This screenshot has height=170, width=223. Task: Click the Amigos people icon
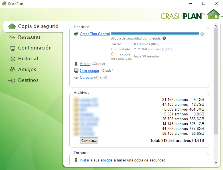pyautogui.click(x=13, y=69)
